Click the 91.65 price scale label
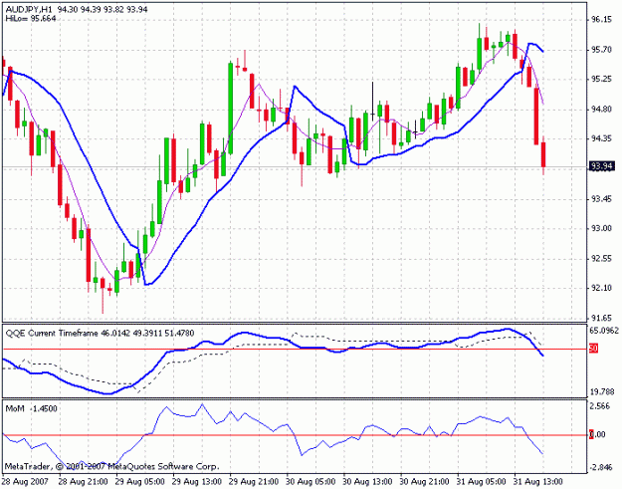 [x=601, y=318]
